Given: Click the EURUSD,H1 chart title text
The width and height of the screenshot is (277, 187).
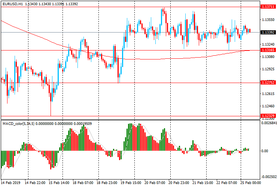Looking at the screenshot, I should [x=12, y=4].
